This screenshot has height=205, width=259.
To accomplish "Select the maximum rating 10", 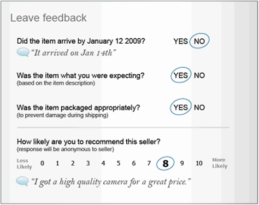I will pos(199,163).
